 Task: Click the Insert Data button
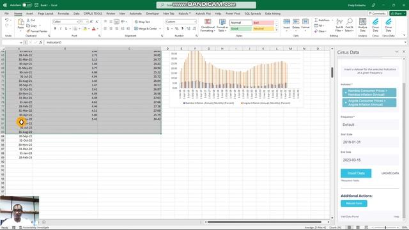[x=356, y=173]
